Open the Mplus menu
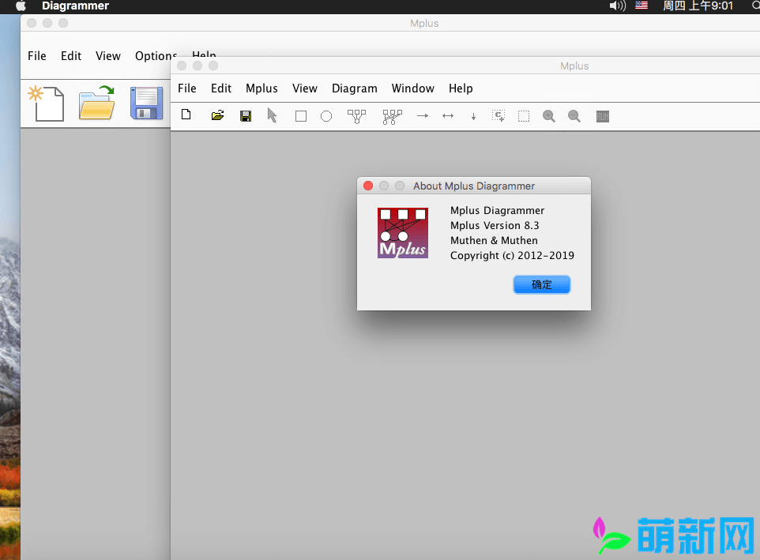The height and width of the screenshot is (560, 760). [x=261, y=88]
